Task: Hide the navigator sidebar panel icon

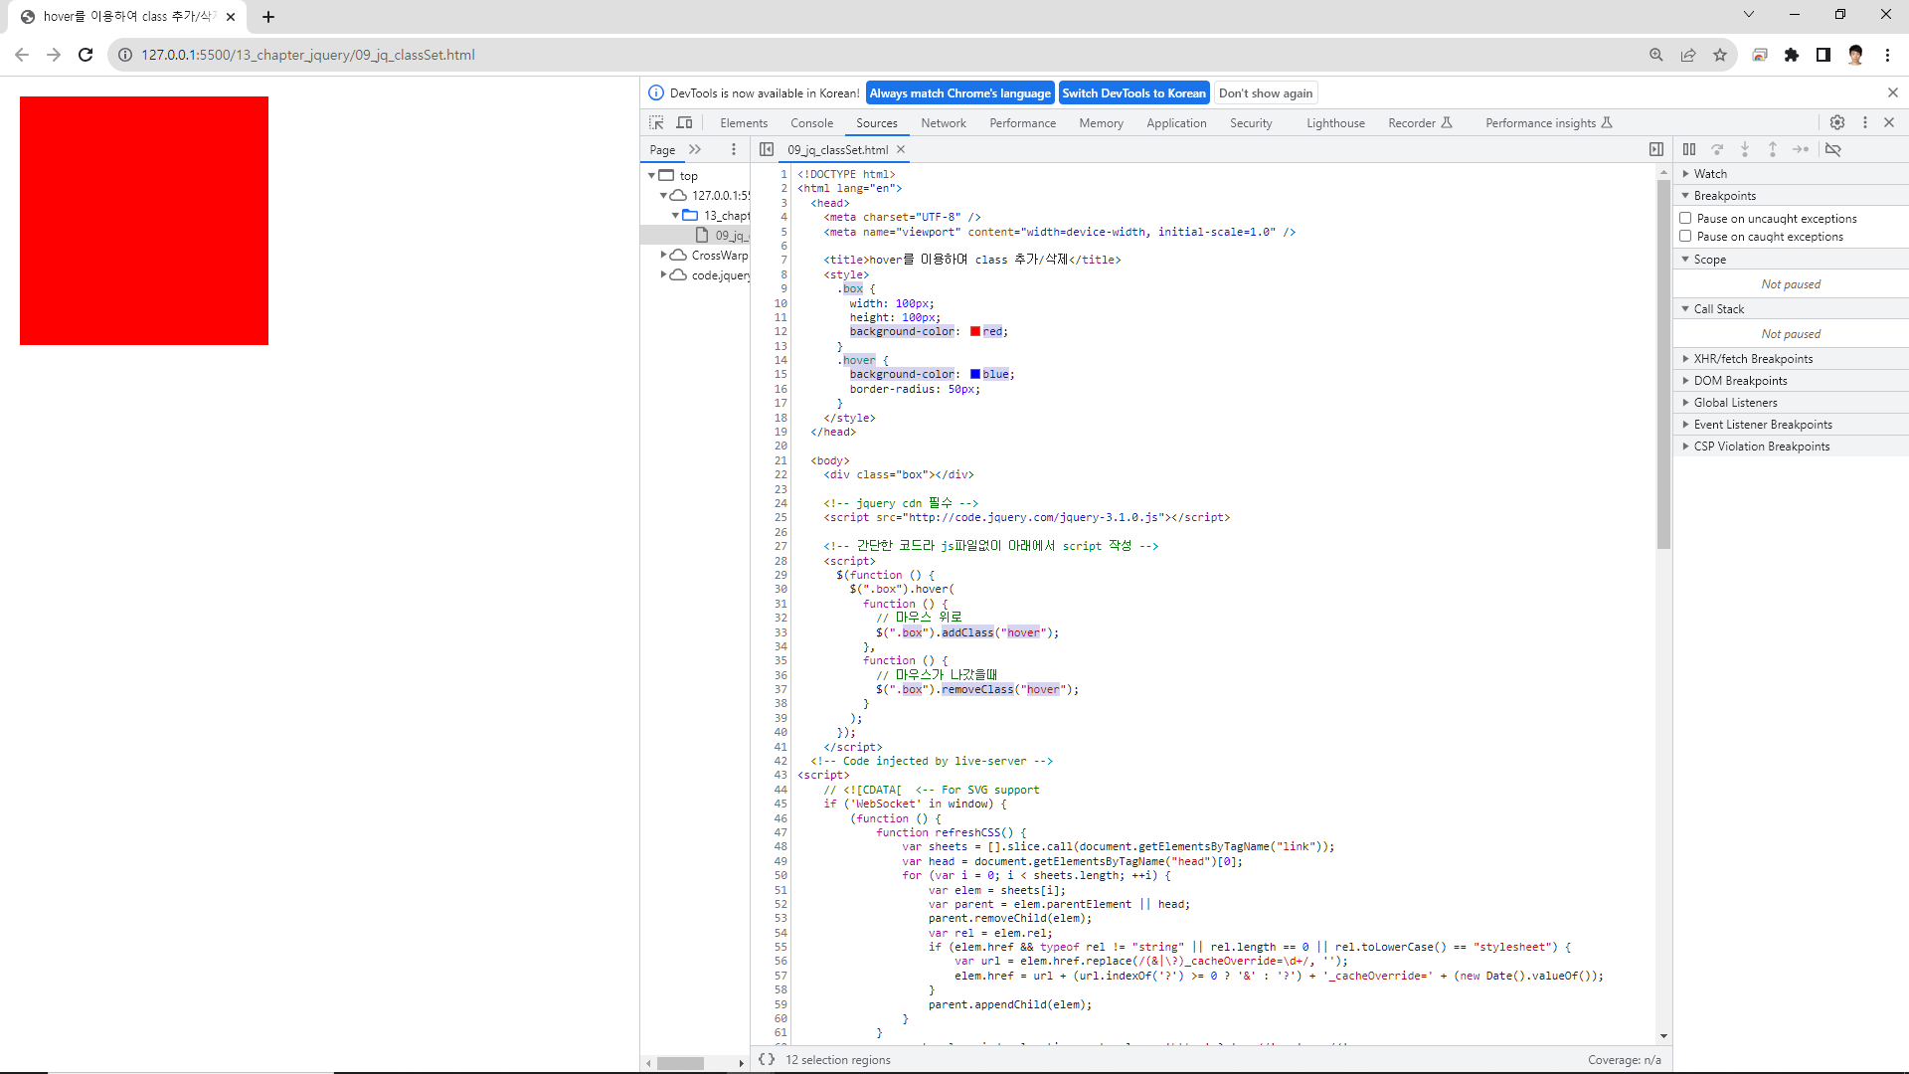Action: (x=767, y=149)
